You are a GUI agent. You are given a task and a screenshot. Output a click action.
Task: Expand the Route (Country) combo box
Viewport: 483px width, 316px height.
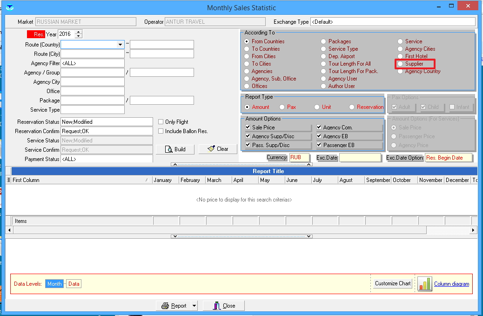click(x=120, y=45)
